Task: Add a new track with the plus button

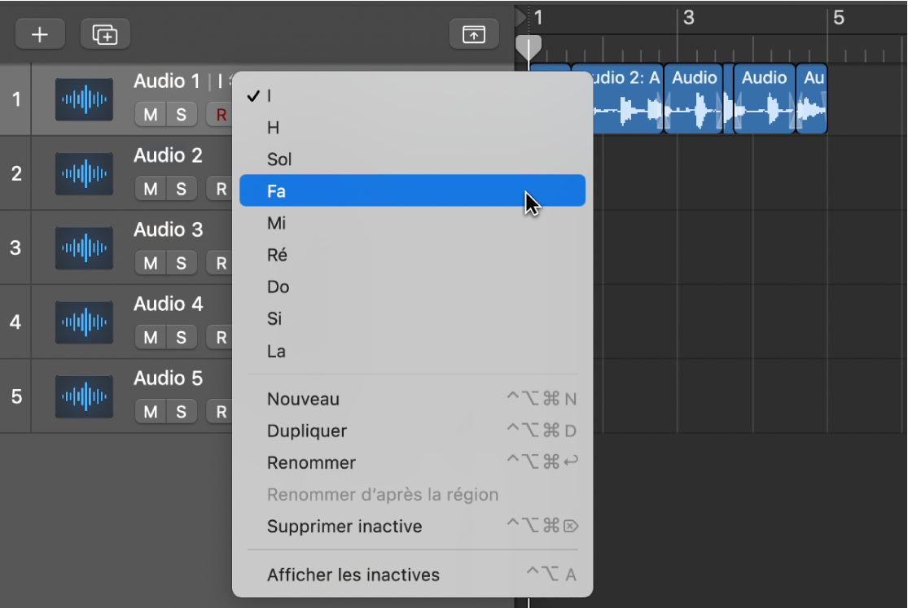Action: [39, 33]
